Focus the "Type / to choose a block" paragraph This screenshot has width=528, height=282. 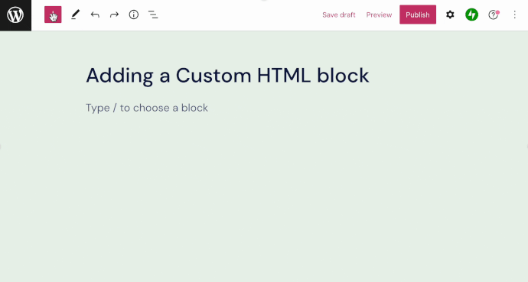click(x=147, y=108)
